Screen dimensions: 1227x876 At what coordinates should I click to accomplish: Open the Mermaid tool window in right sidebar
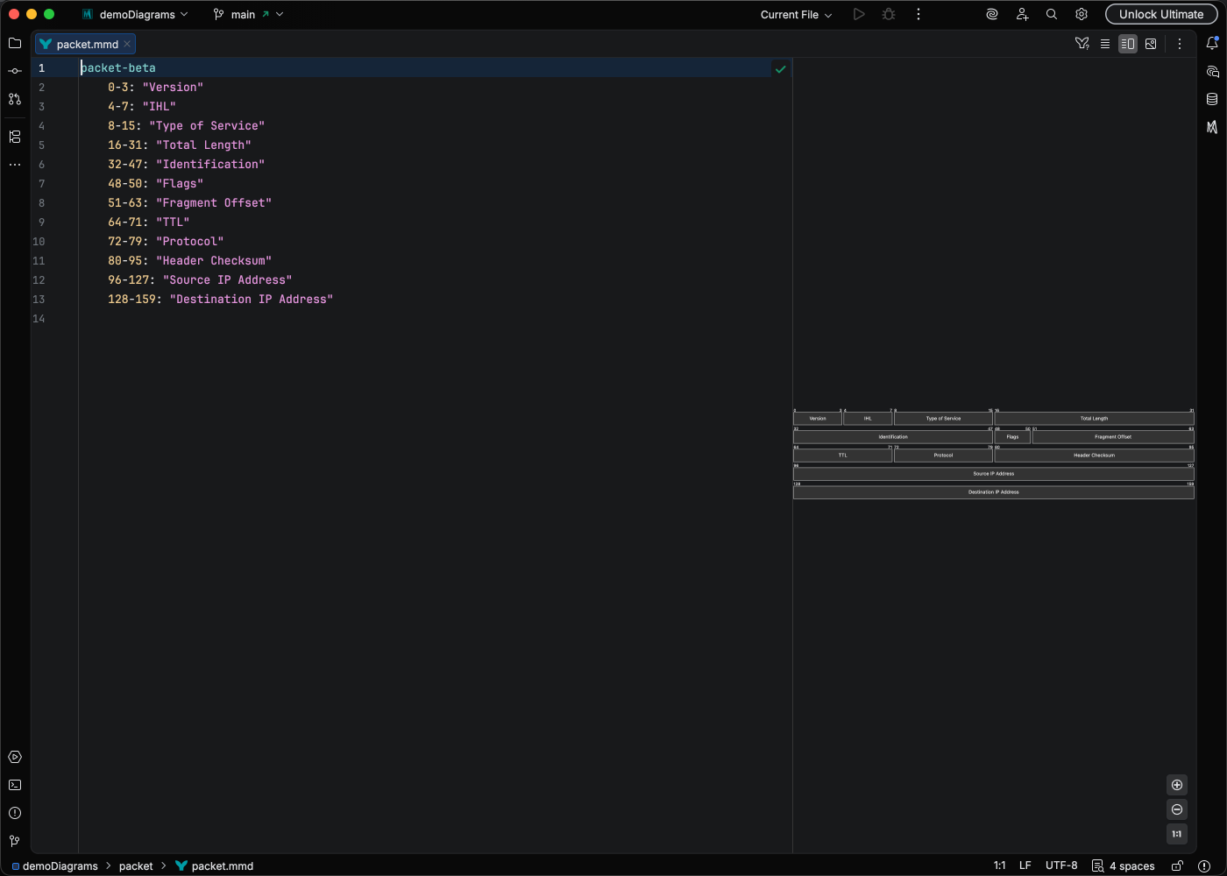(1212, 127)
